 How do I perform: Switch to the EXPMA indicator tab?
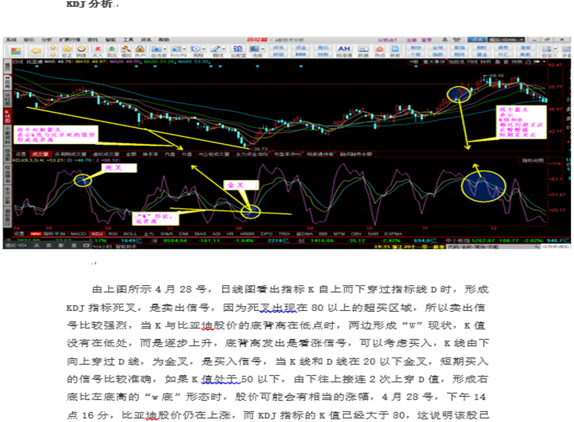pyautogui.click(x=393, y=234)
